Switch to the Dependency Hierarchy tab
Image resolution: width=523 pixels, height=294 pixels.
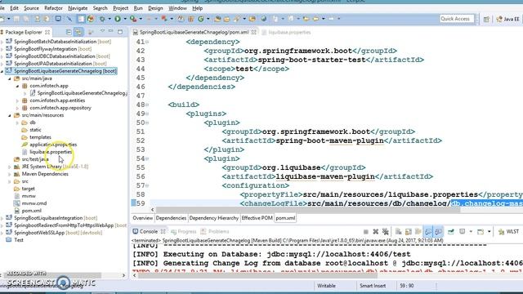click(x=214, y=218)
